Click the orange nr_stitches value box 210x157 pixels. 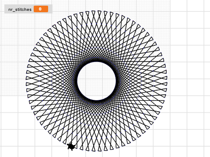click(41, 9)
